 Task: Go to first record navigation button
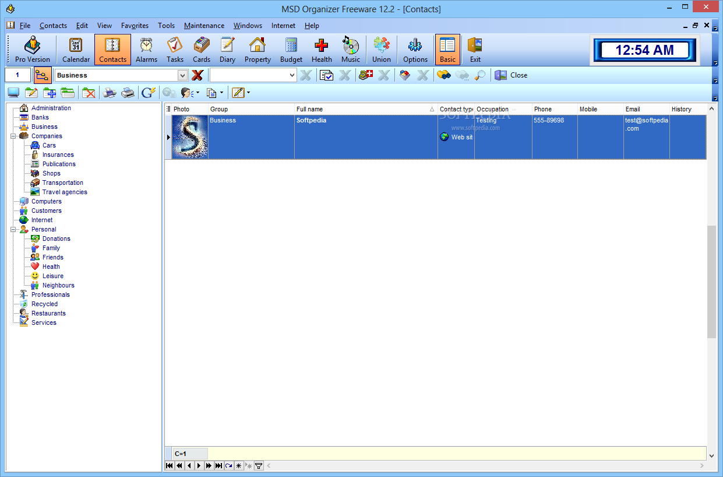click(170, 465)
